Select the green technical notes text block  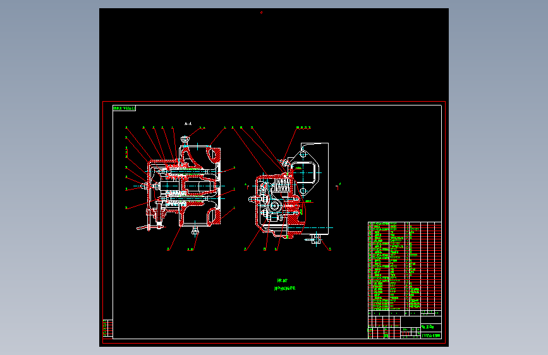(285, 285)
